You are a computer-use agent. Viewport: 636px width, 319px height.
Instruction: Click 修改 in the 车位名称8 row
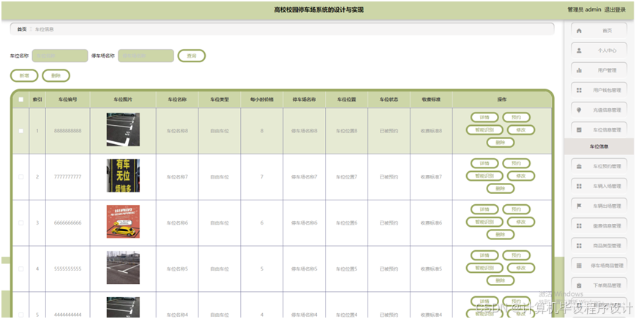point(521,130)
